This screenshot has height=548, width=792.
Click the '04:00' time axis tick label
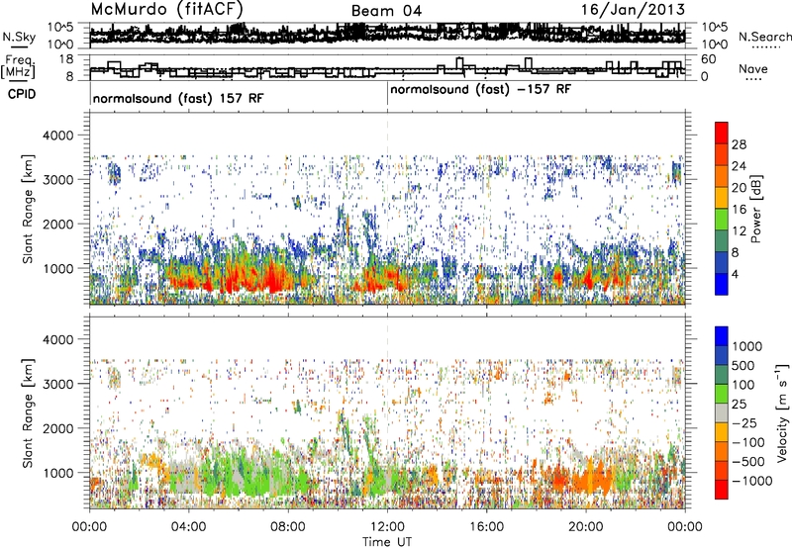click(x=189, y=527)
